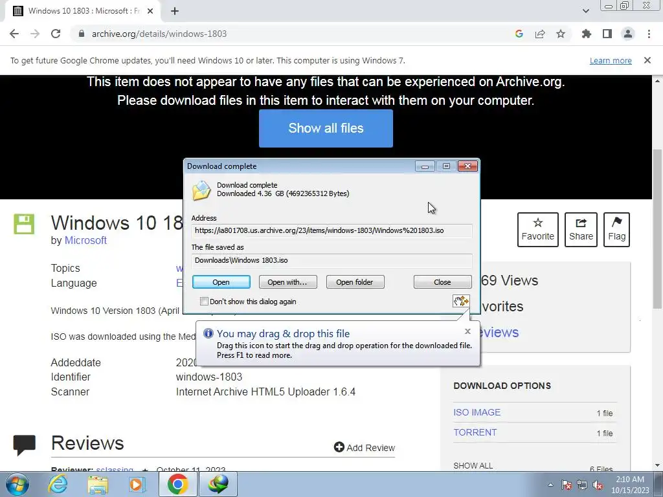The width and height of the screenshot is (663, 497).
Task: Click the TORRENT download option
Action: click(x=475, y=432)
